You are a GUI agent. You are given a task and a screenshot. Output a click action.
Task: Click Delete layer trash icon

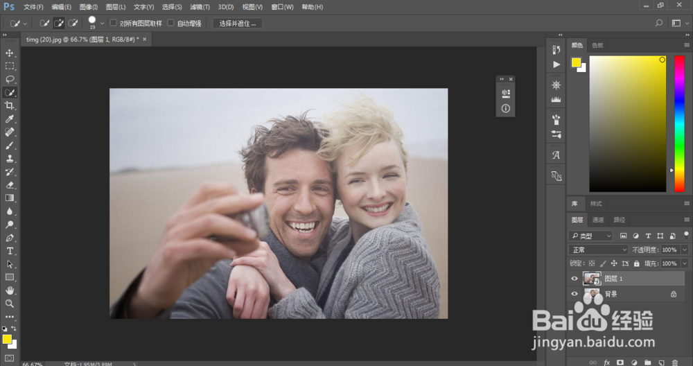pos(674,363)
